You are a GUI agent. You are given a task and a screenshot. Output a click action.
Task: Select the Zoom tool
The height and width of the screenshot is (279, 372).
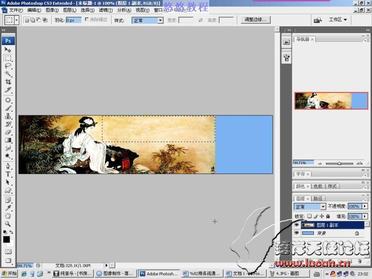point(8,224)
